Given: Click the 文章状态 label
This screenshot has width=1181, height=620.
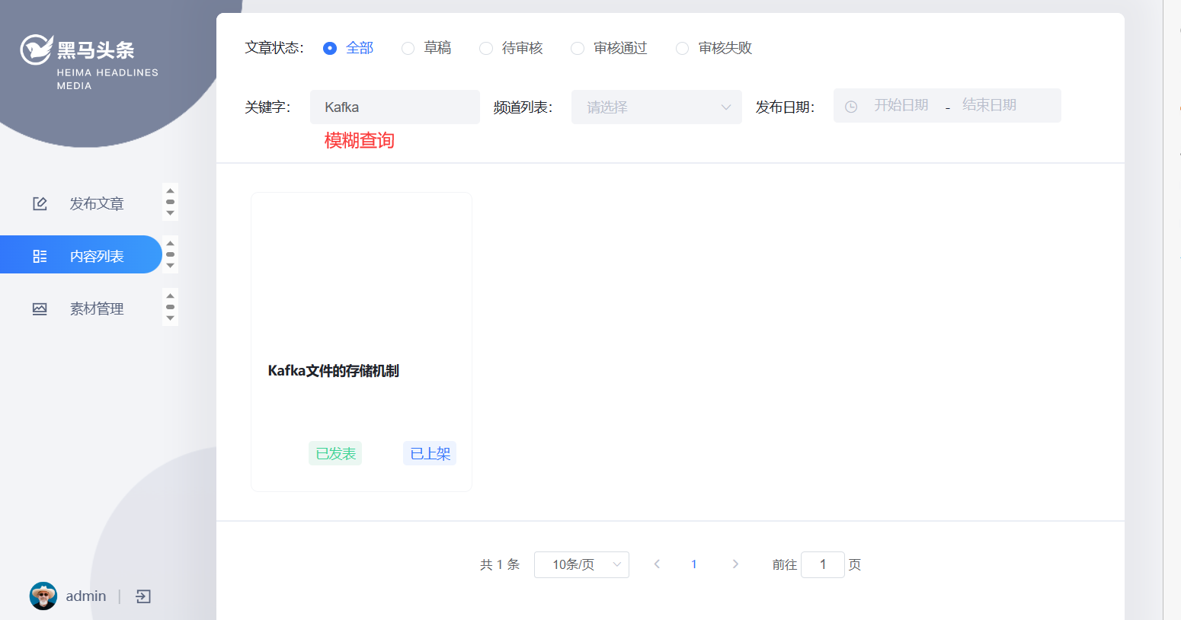Looking at the screenshot, I should 274,48.
